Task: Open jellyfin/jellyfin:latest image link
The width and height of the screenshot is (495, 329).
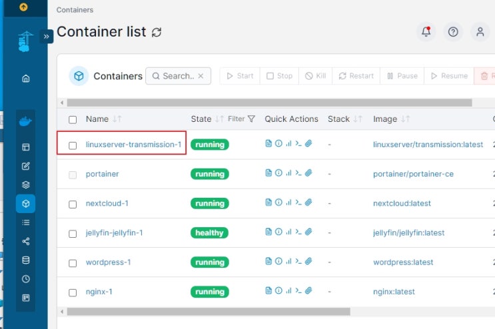Action: click(408, 233)
